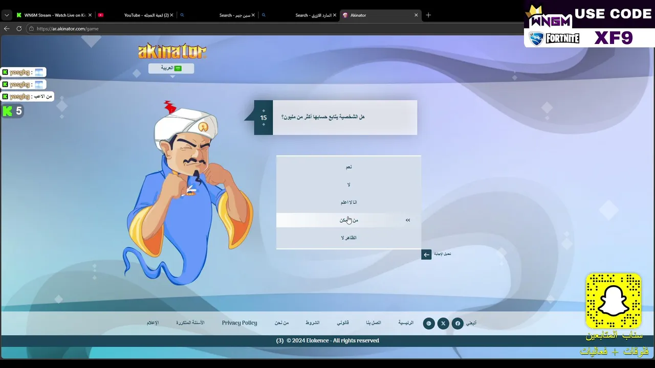Open Akinator's X (Twitter) icon

[x=443, y=323]
